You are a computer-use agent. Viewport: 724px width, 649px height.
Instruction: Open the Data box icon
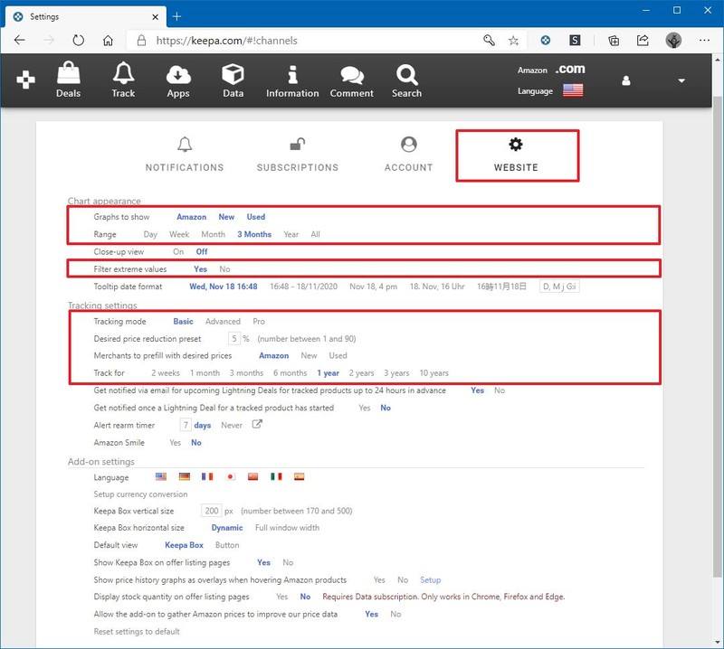point(233,74)
